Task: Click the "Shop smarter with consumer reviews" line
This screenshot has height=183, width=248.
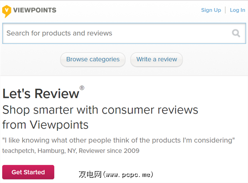Action: [x=100, y=110]
